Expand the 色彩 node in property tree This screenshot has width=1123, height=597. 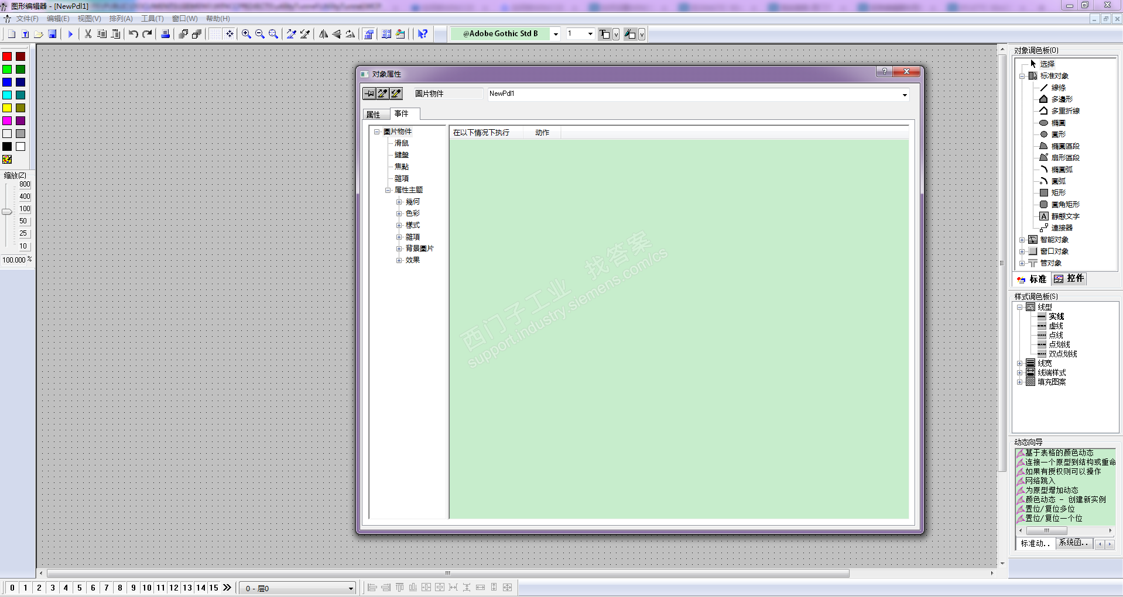point(399,214)
